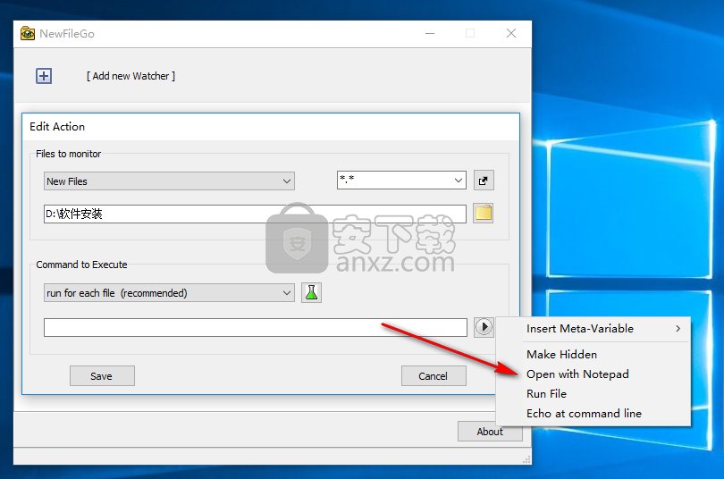The image size is (724, 479).
Task: Click the folder path input field
Action: tap(255, 214)
